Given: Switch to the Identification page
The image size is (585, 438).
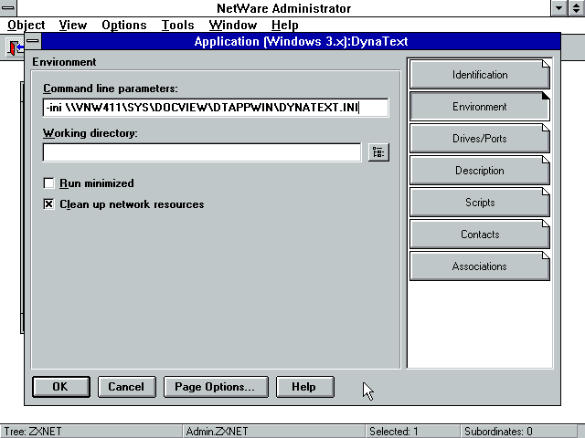Looking at the screenshot, I should [x=479, y=75].
